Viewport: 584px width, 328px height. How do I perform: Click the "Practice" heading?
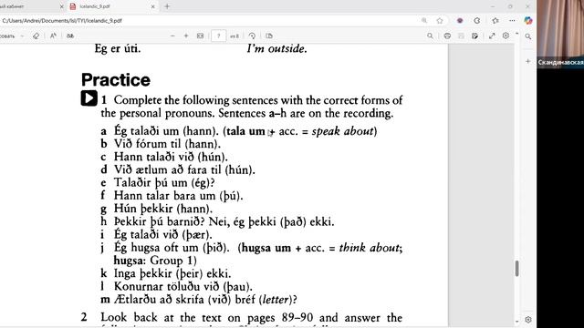[116, 79]
